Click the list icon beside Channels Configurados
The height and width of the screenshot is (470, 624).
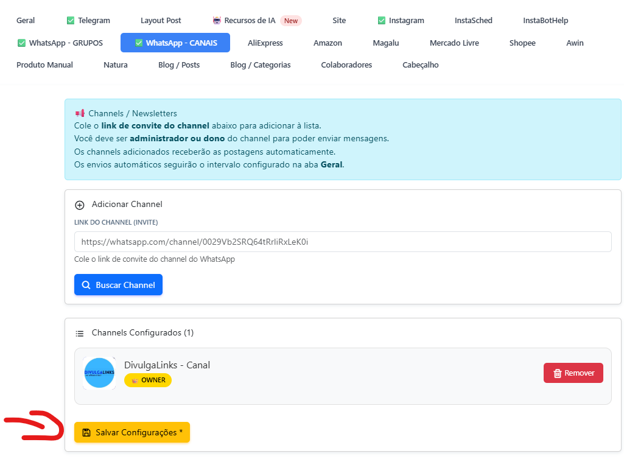[79, 333]
